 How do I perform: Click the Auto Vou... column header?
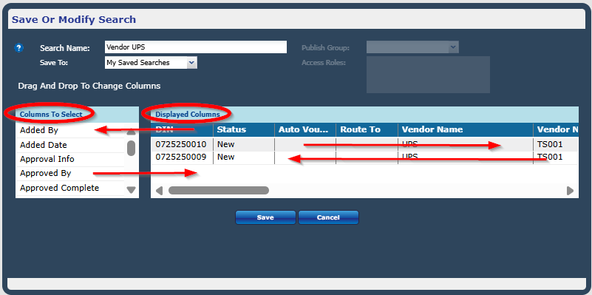305,129
